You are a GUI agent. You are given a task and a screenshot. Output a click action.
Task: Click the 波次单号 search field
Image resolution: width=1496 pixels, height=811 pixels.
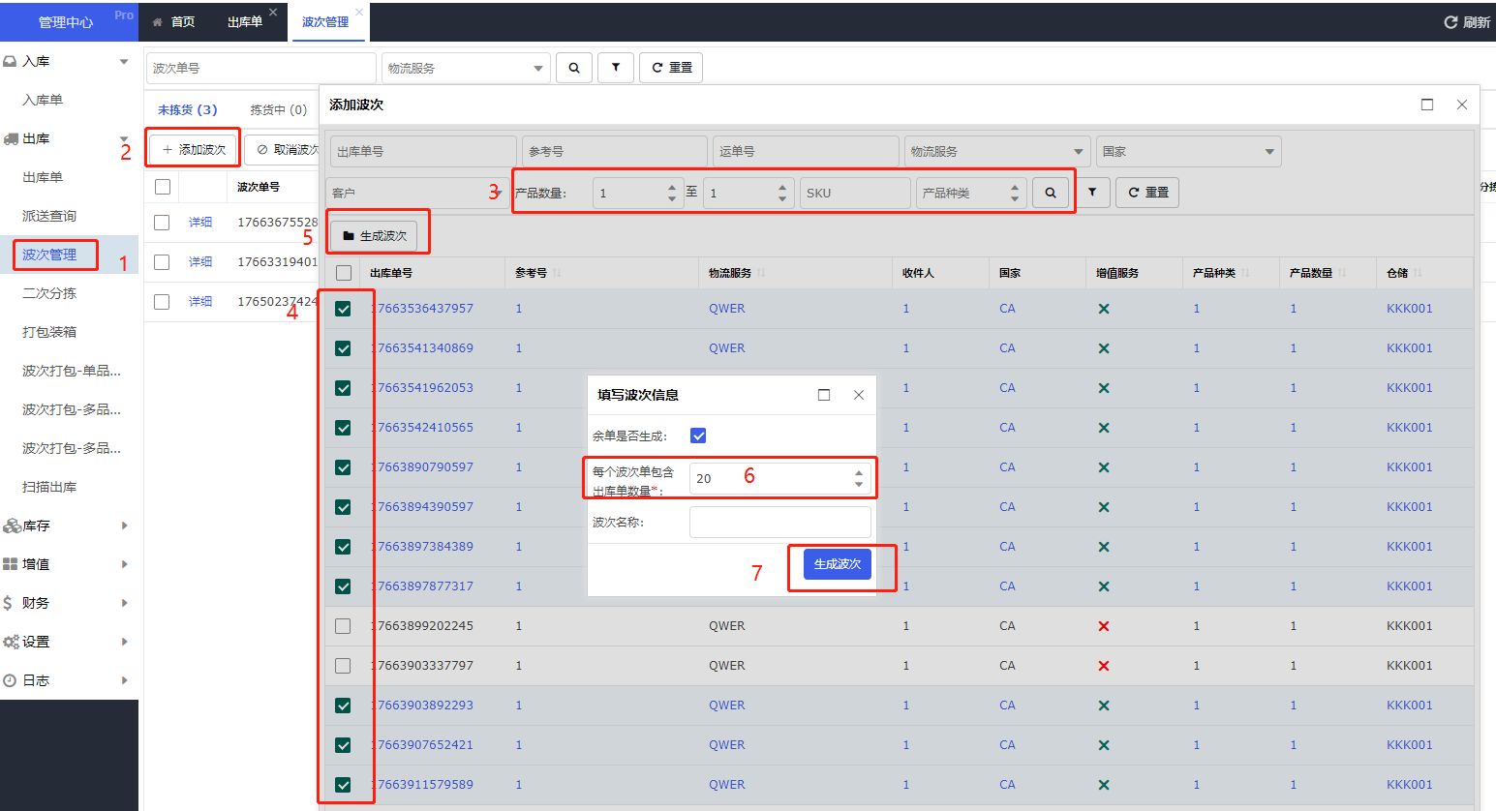point(261,68)
